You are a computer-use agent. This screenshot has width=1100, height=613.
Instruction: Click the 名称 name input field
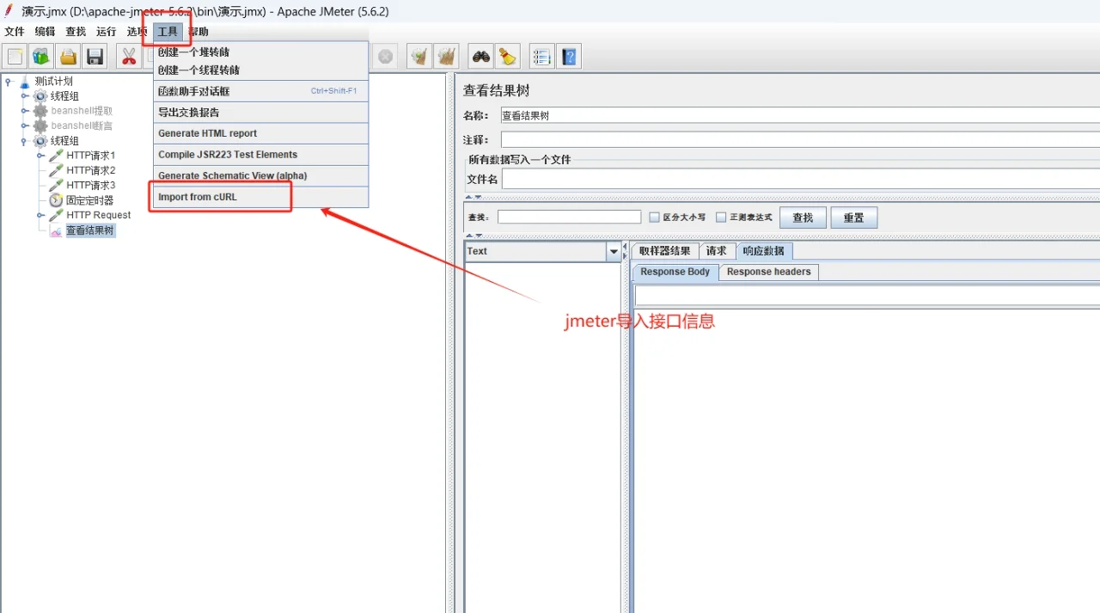point(800,115)
